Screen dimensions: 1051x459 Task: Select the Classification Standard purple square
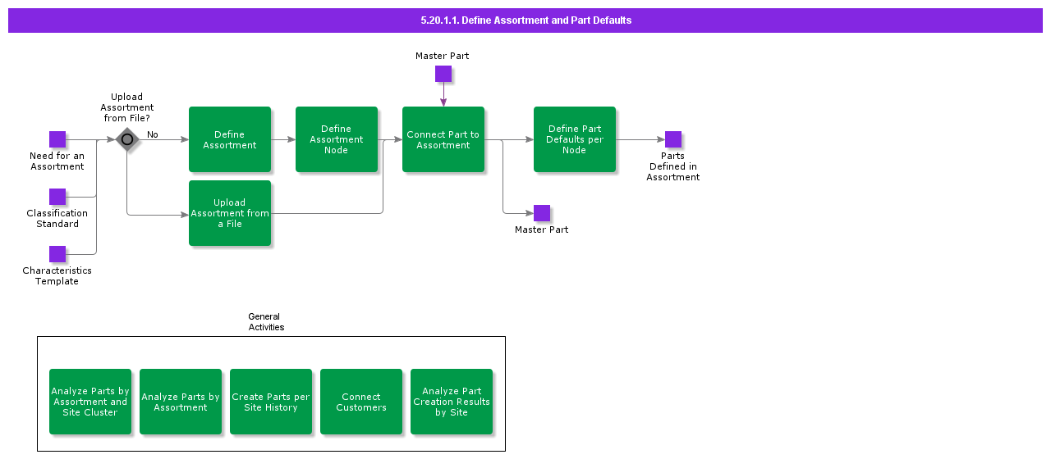click(57, 197)
